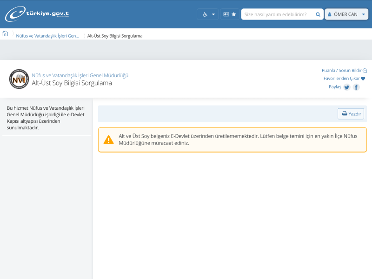Share the page on Facebook
Image resolution: width=372 pixels, height=279 pixels.
[x=356, y=87]
